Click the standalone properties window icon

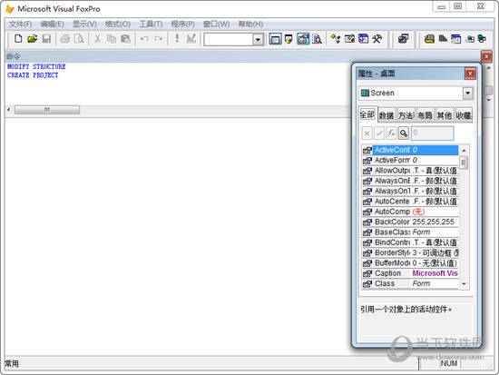[403, 39]
